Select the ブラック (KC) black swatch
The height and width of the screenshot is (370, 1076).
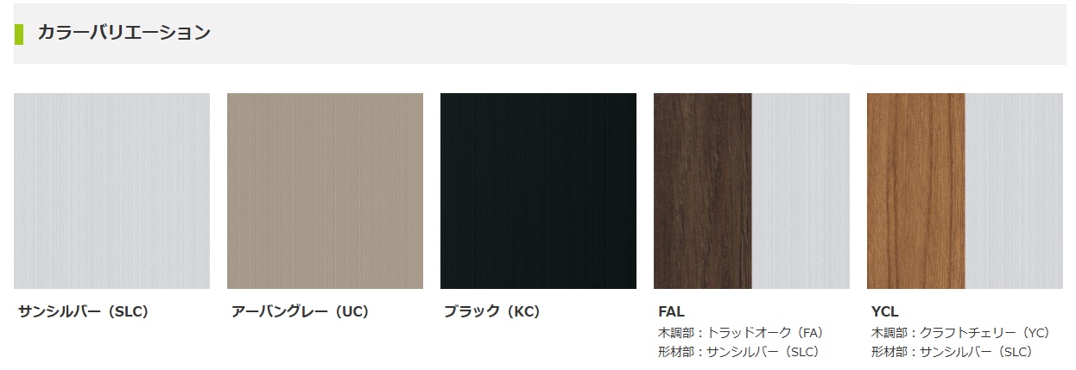538,191
